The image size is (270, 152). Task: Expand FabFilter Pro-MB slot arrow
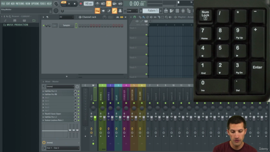point(43,95)
